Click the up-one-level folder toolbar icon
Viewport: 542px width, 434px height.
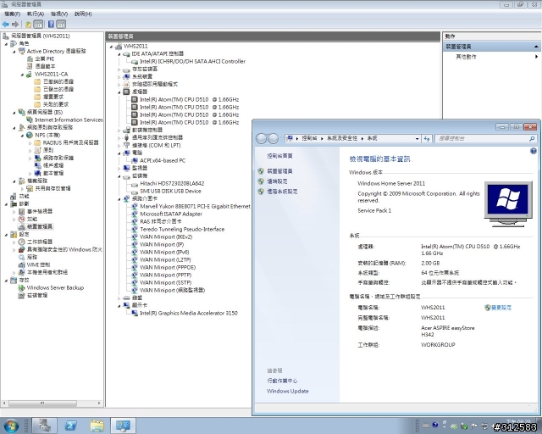[28, 25]
